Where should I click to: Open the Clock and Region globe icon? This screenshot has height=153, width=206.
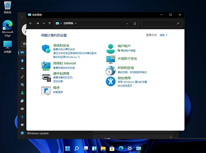[x=111, y=70]
